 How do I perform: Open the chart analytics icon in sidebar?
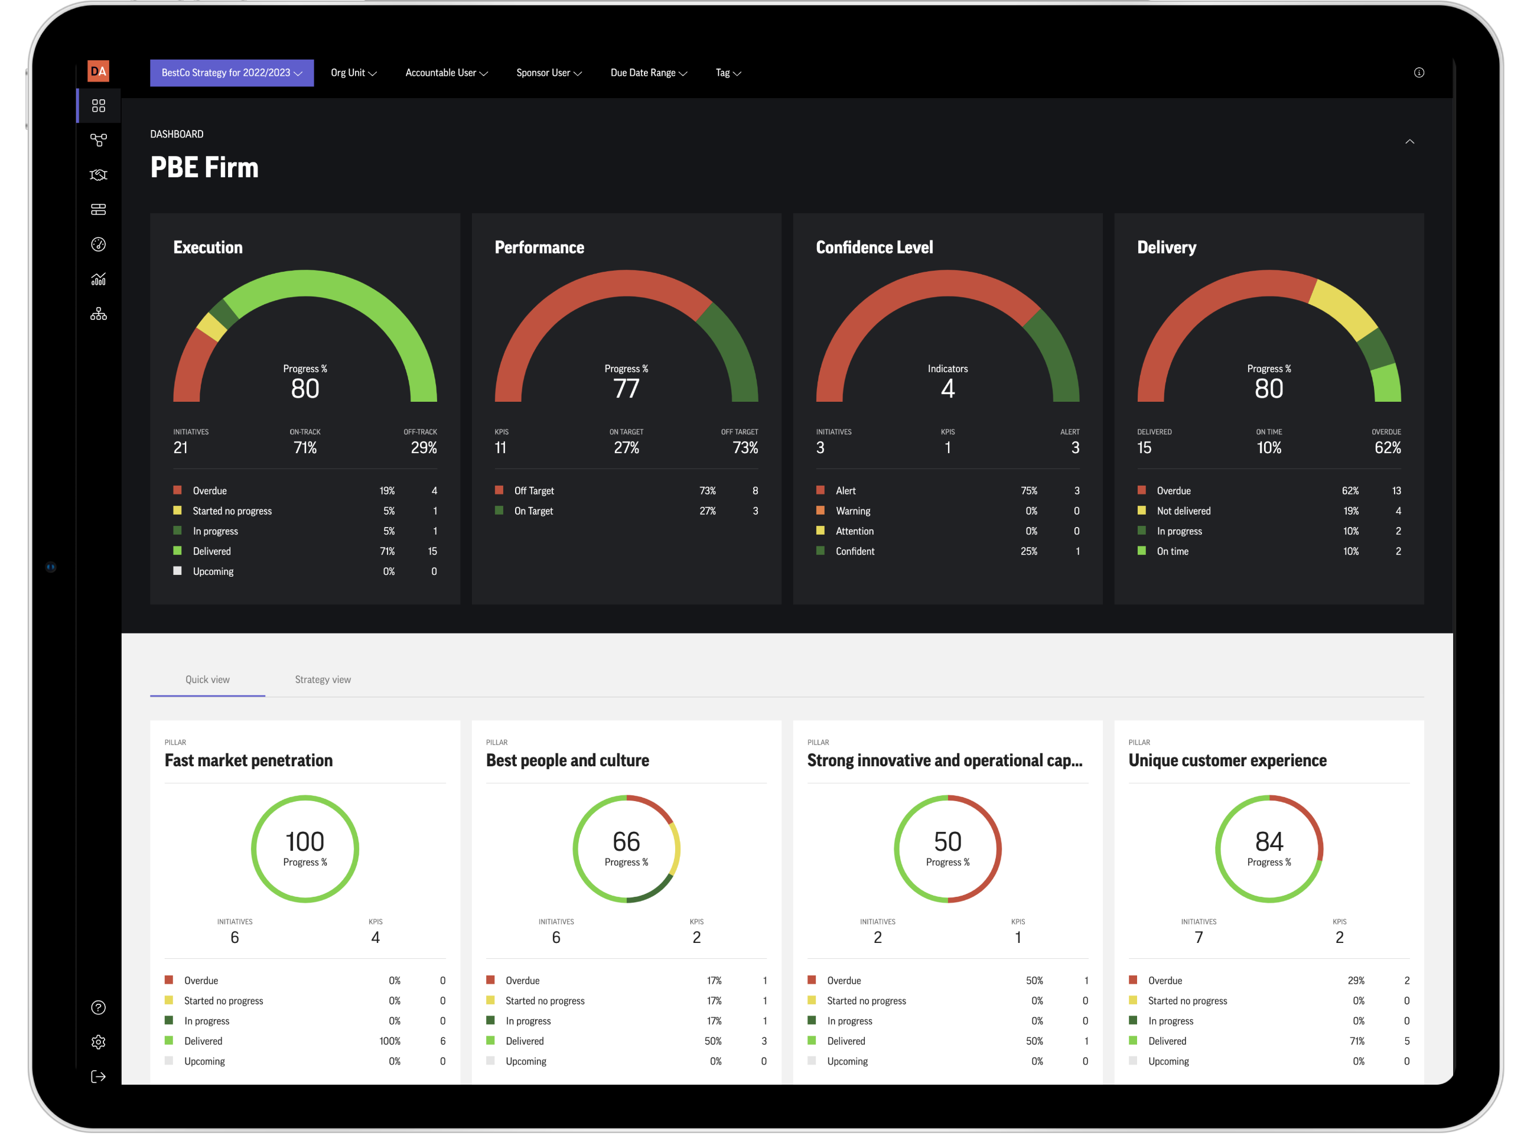pos(99,279)
